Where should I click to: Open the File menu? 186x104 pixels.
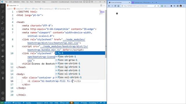pyautogui.click(x=6, y=2)
